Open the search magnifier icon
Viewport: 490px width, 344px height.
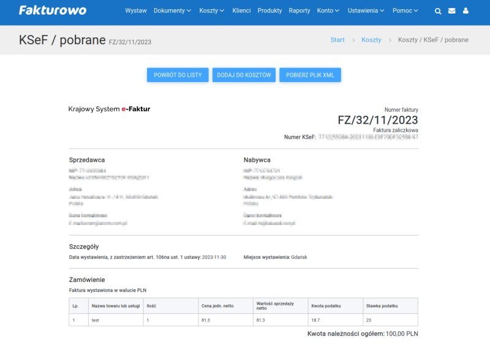[438, 11]
